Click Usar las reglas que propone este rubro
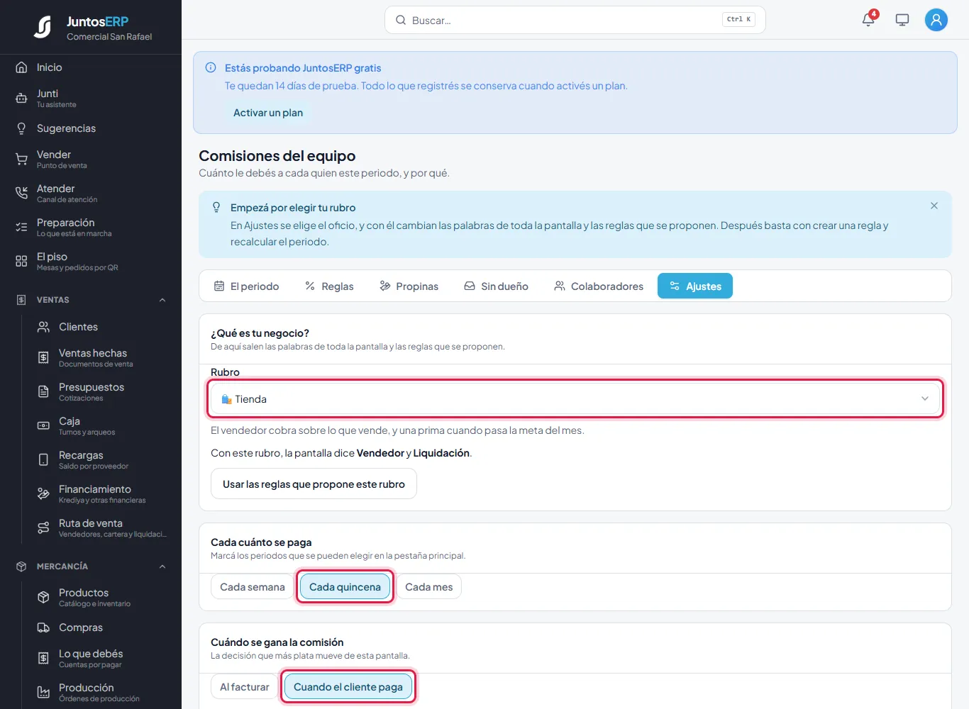 tap(314, 484)
